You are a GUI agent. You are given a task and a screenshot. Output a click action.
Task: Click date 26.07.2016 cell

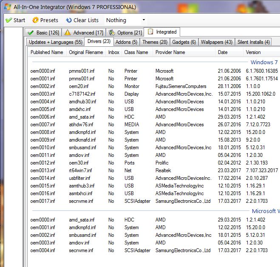229,125
